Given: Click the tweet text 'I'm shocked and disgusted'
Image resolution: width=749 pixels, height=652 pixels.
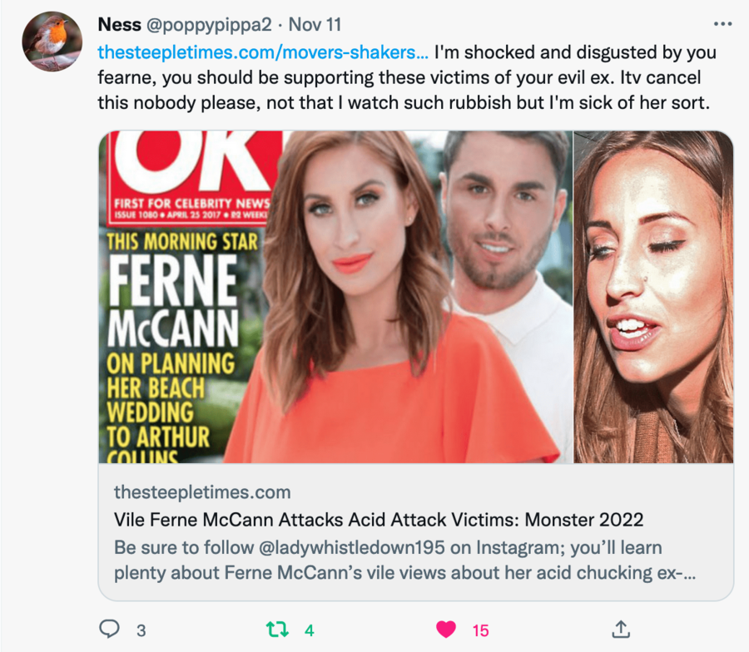Looking at the screenshot, I should (574, 52).
